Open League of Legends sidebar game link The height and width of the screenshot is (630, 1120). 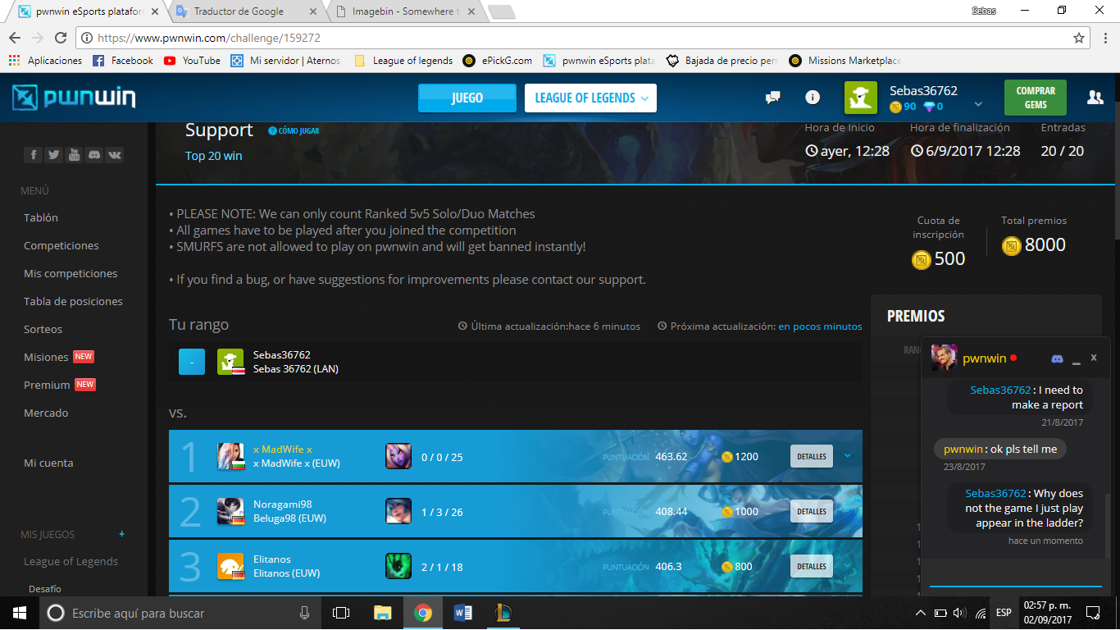[x=71, y=561]
